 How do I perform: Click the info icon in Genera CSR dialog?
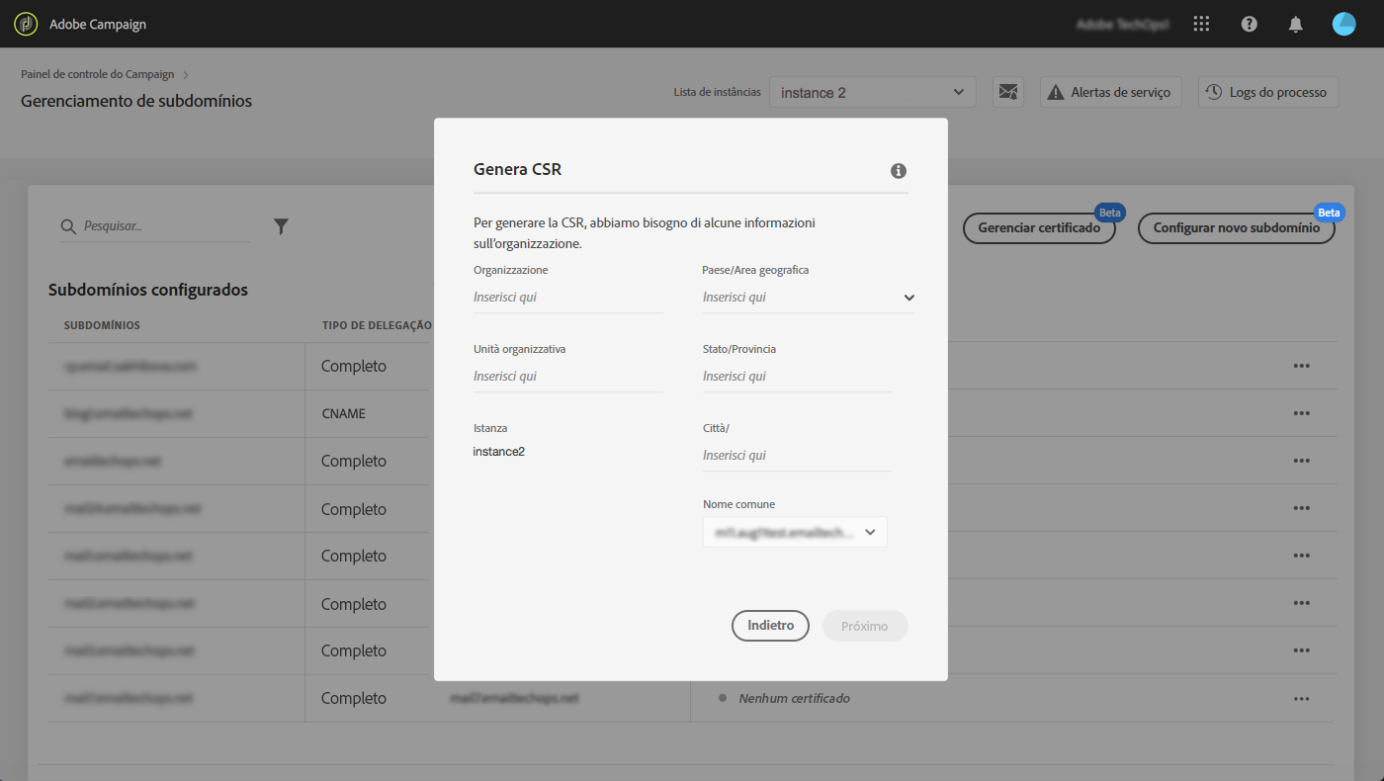point(899,170)
